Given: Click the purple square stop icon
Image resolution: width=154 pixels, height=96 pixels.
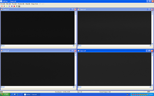Looking at the screenshot, I should (x=12, y=6).
